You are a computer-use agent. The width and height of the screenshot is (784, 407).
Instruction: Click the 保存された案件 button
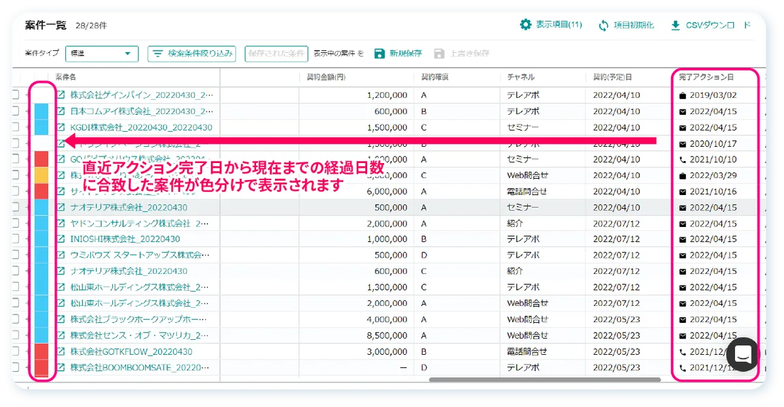(x=276, y=53)
